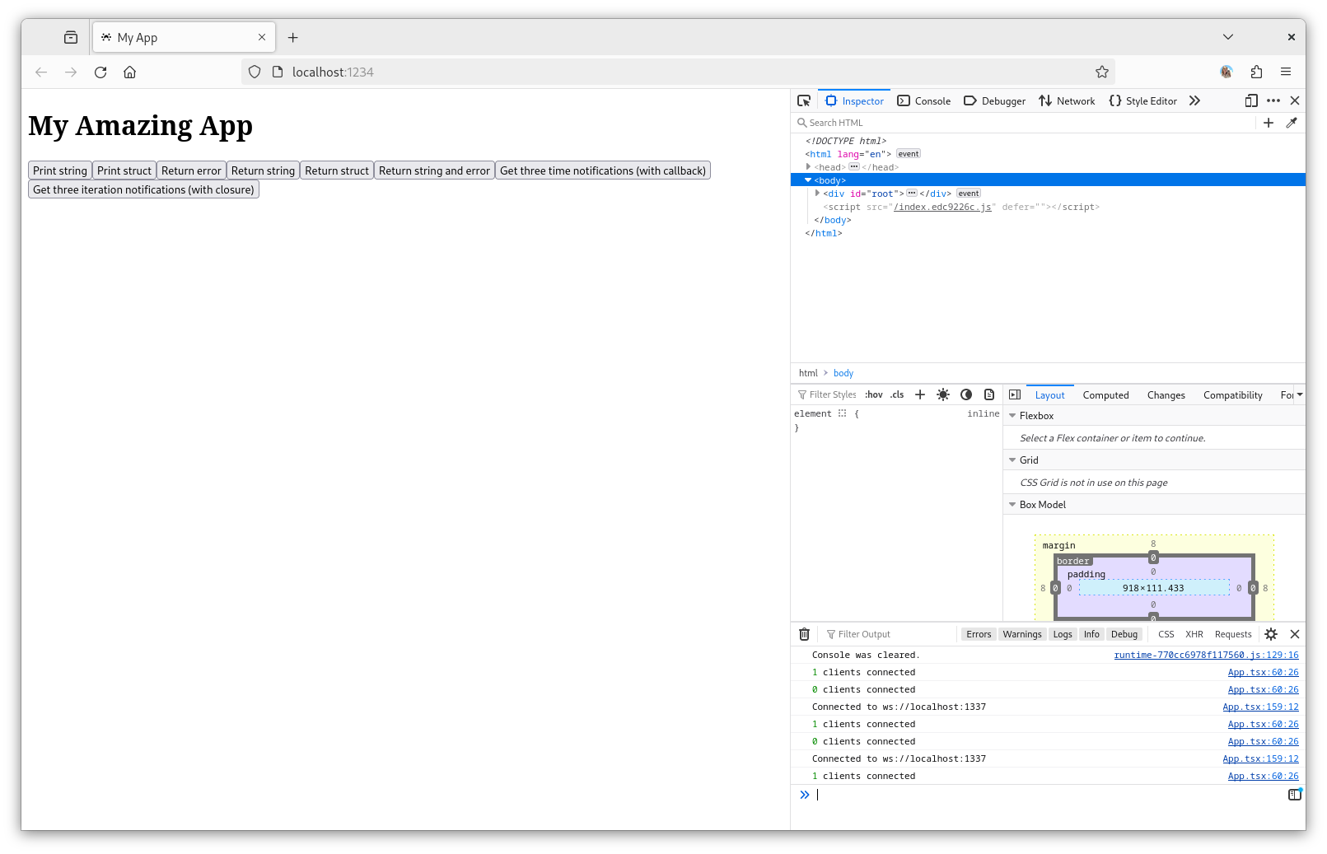Collapse the Flexbox section
The image size is (1327, 854).
[x=1012, y=416]
